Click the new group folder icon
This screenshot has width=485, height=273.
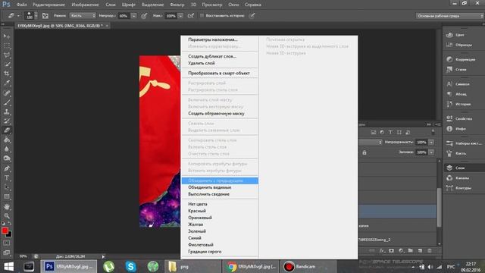pyautogui.click(x=411, y=251)
